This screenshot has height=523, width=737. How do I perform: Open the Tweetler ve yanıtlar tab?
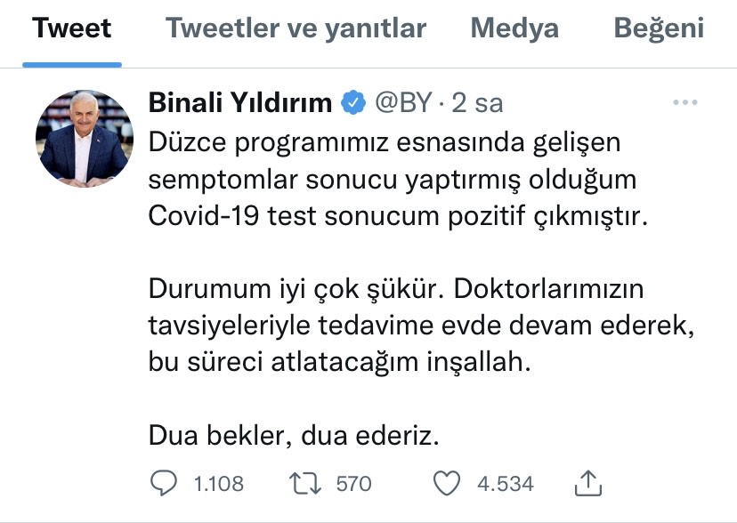[x=296, y=28]
